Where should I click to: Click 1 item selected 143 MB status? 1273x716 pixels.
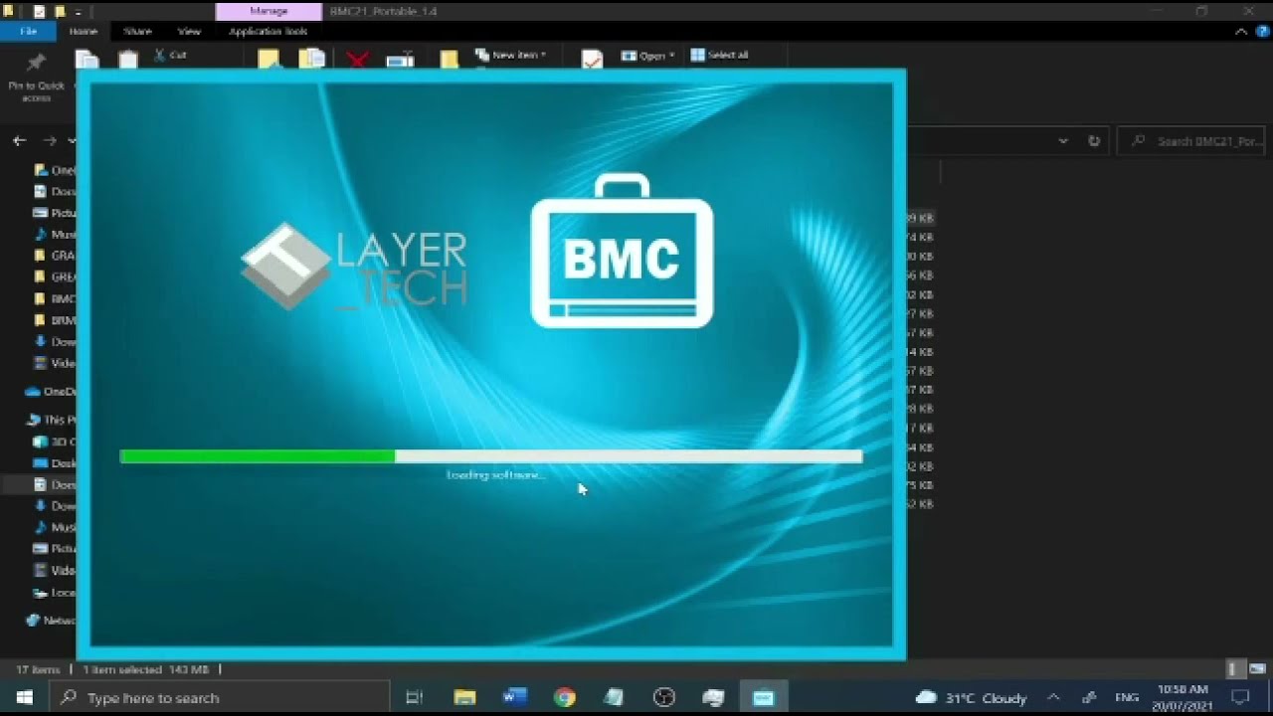coord(146,670)
